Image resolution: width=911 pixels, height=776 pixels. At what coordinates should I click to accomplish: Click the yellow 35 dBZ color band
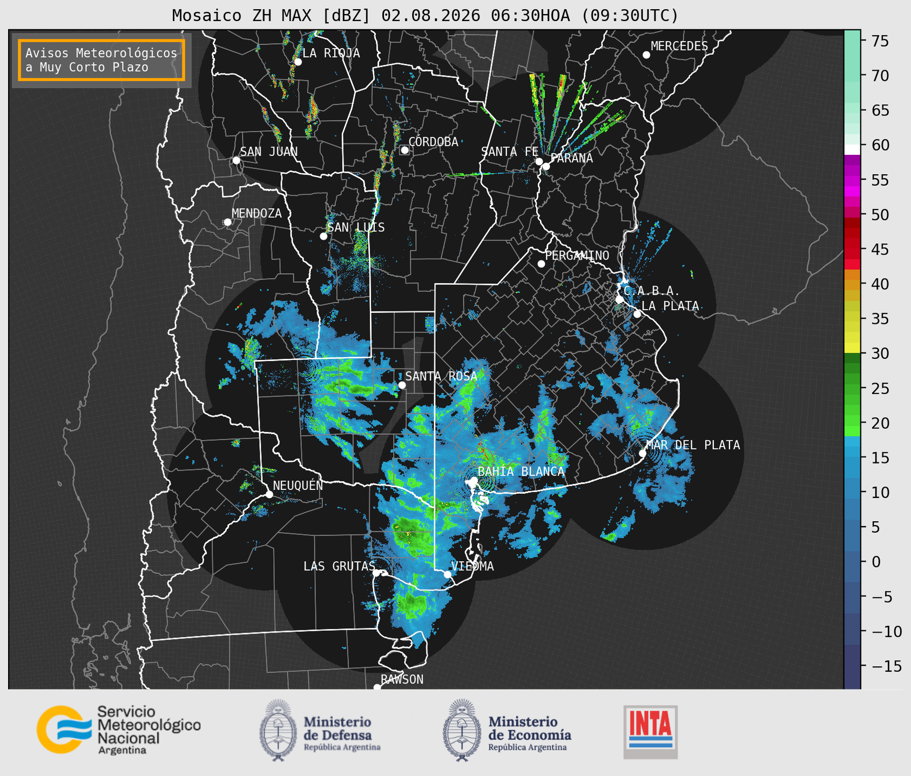852,319
